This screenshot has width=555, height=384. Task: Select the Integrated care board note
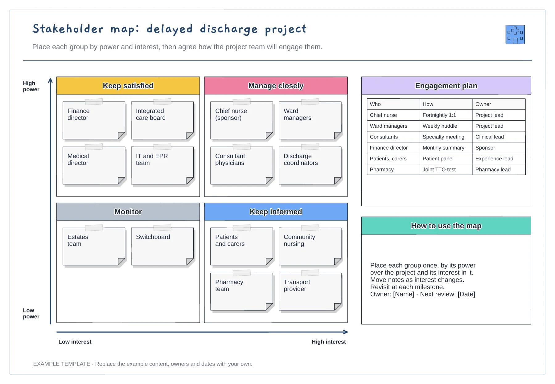click(x=162, y=120)
